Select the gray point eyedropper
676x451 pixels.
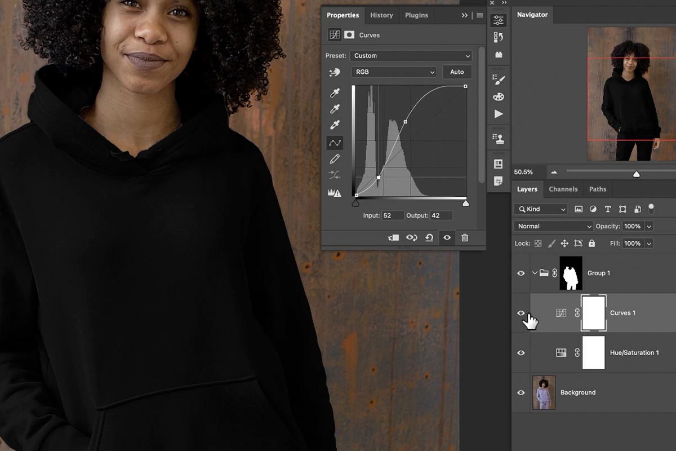tap(335, 109)
